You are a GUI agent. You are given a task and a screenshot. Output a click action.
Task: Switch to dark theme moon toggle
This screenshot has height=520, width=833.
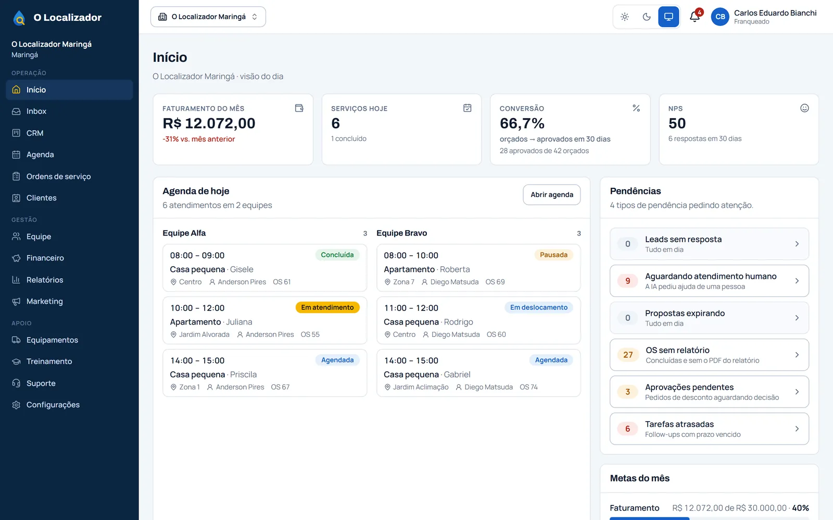(647, 17)
